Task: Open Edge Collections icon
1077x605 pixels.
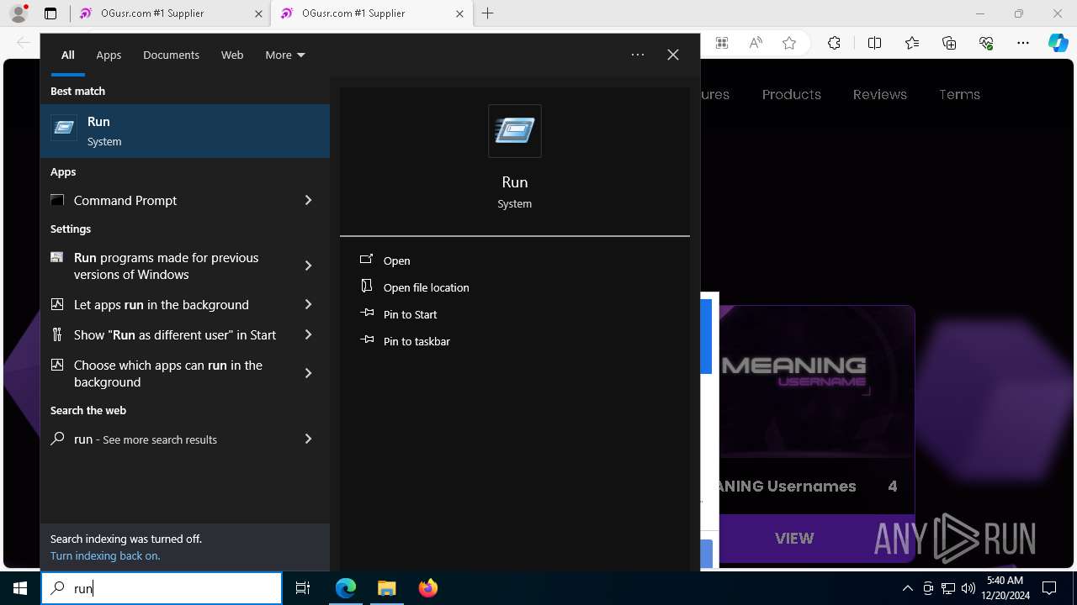Action: (x=949, y=43)
